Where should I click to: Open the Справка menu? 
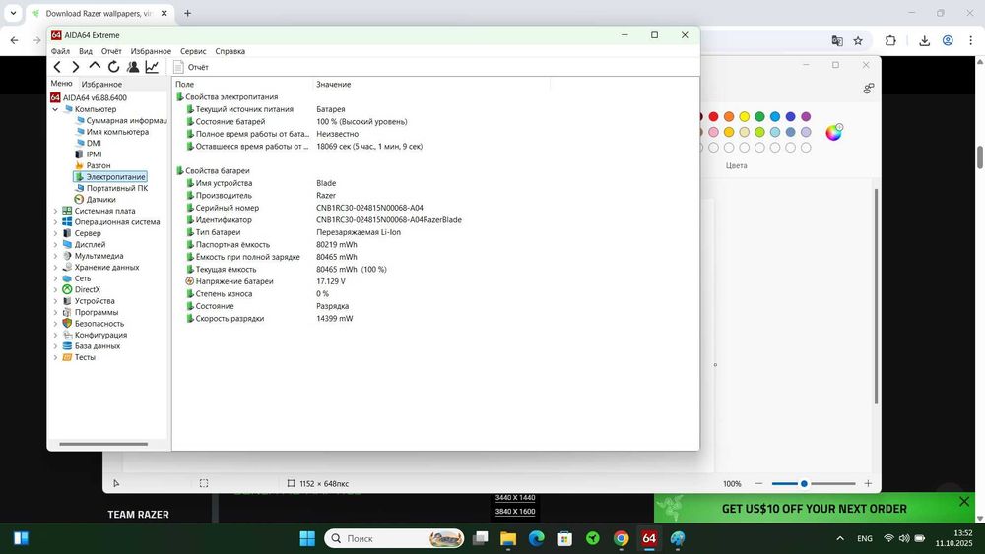click(230, 51)
